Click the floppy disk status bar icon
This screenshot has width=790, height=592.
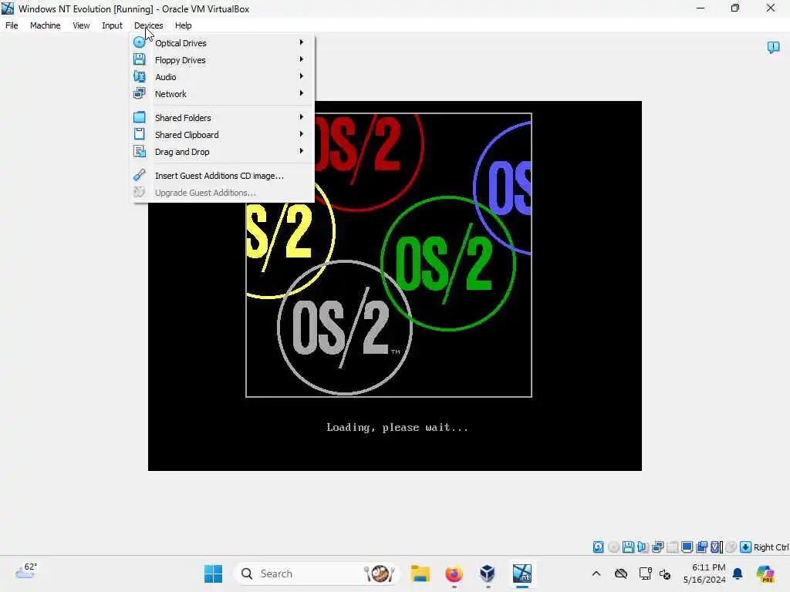[628, 547]
